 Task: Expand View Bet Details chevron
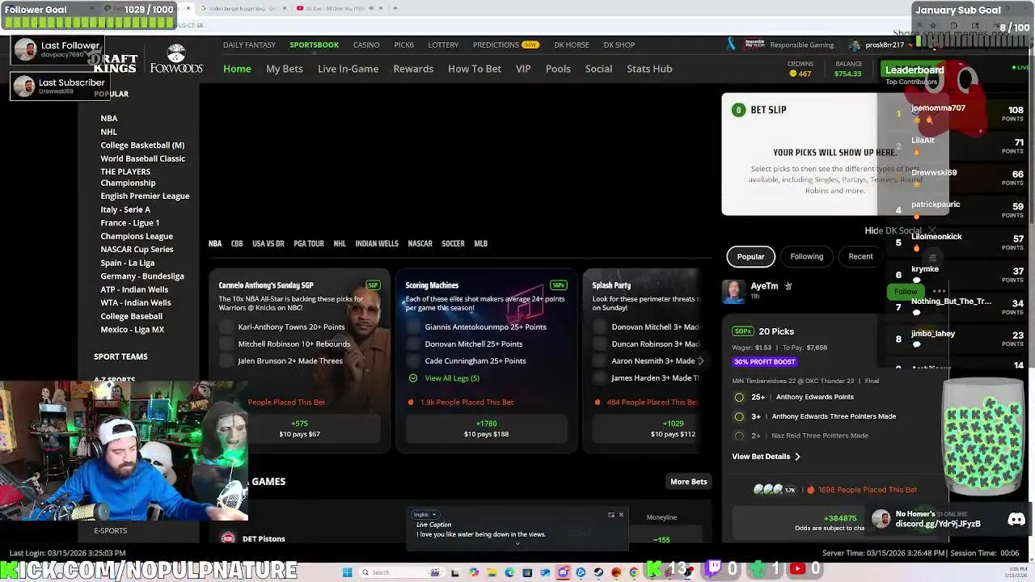coord(797,457)
